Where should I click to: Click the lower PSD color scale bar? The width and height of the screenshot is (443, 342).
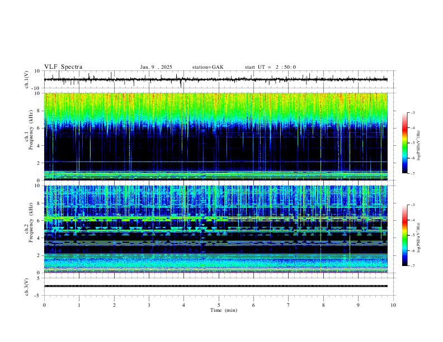pyautogui.click(x=404, y=235)
